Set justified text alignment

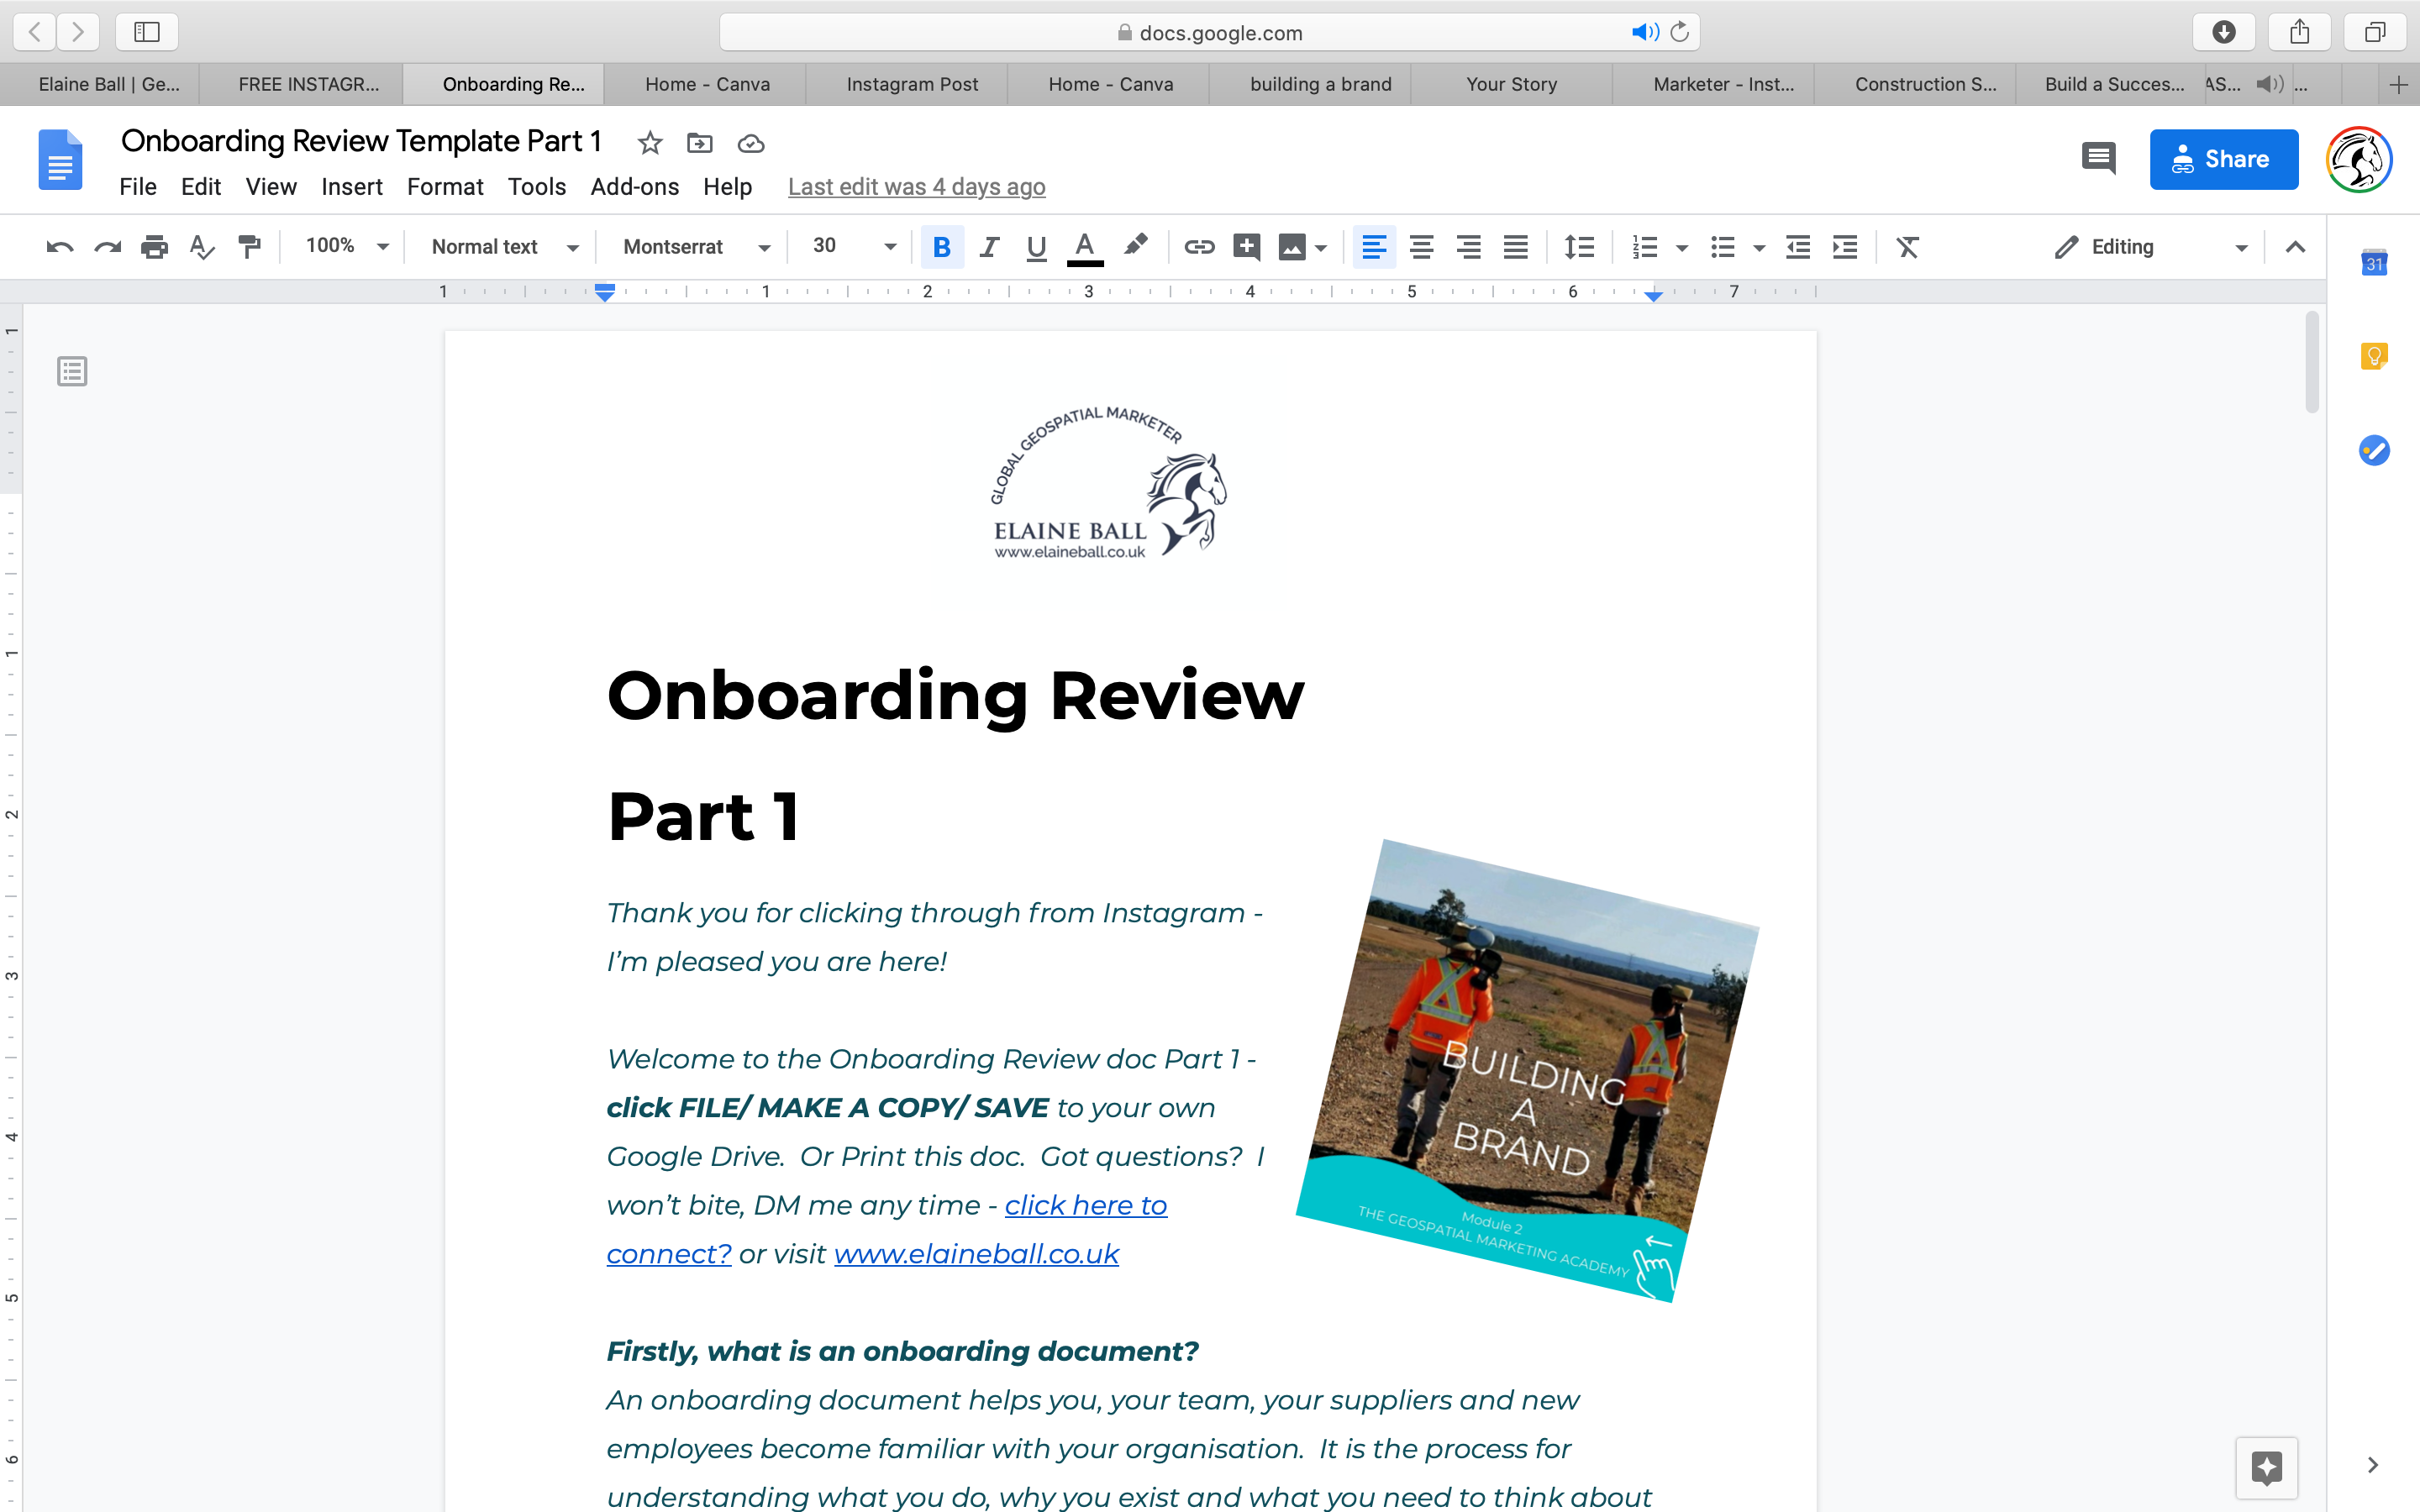tap(1515, 247)
